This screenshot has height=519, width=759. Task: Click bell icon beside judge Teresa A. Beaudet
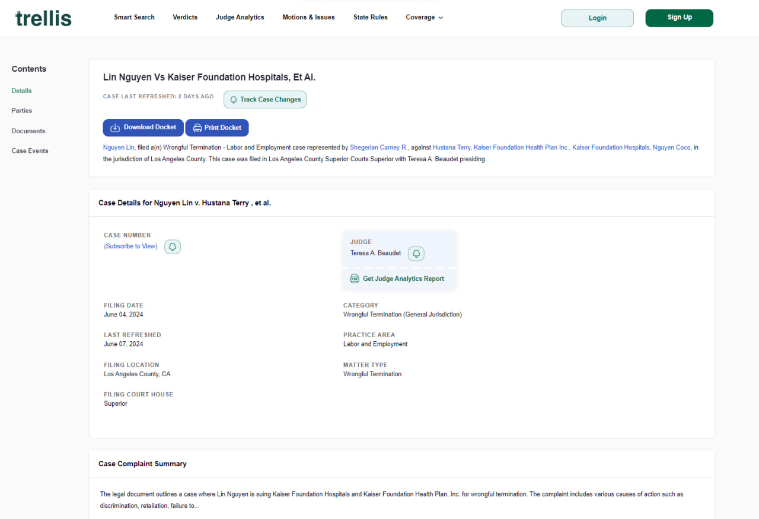[416, 254]
